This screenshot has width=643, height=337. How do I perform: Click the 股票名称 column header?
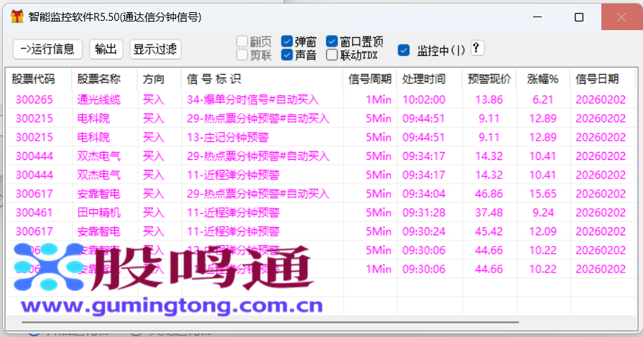tap(98, 79)
